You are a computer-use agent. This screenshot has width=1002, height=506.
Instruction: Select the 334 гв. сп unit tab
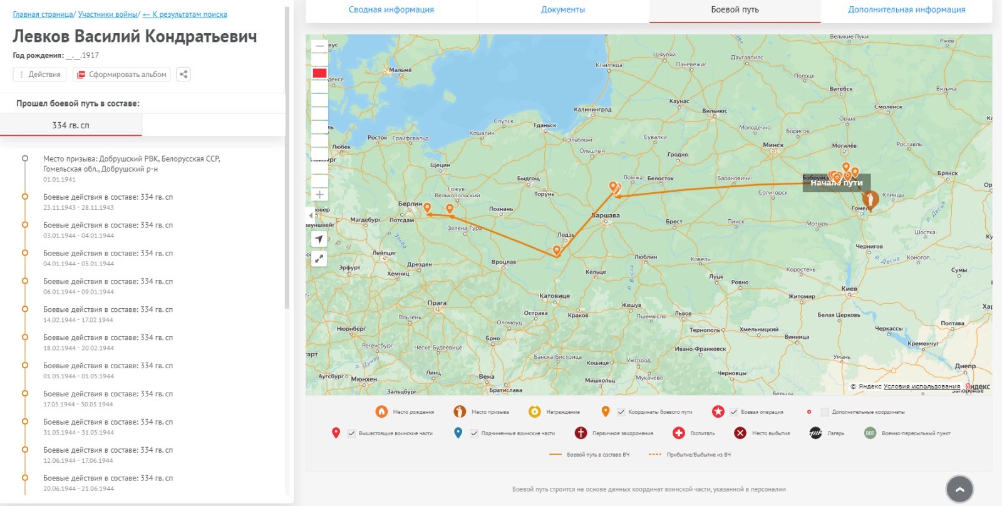pos(71,125)
